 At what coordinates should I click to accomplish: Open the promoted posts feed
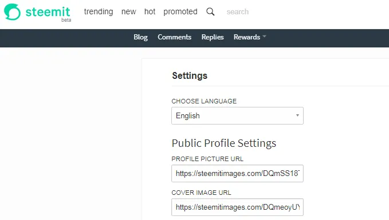(x=180, y=11)
